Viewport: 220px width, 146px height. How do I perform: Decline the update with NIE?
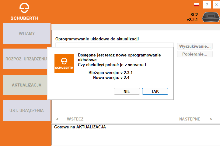click(x=127, y=91)
